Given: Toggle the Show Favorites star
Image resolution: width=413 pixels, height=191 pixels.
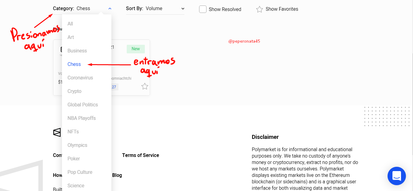Looking at the screenshot, I should click(x=260, y=9).
